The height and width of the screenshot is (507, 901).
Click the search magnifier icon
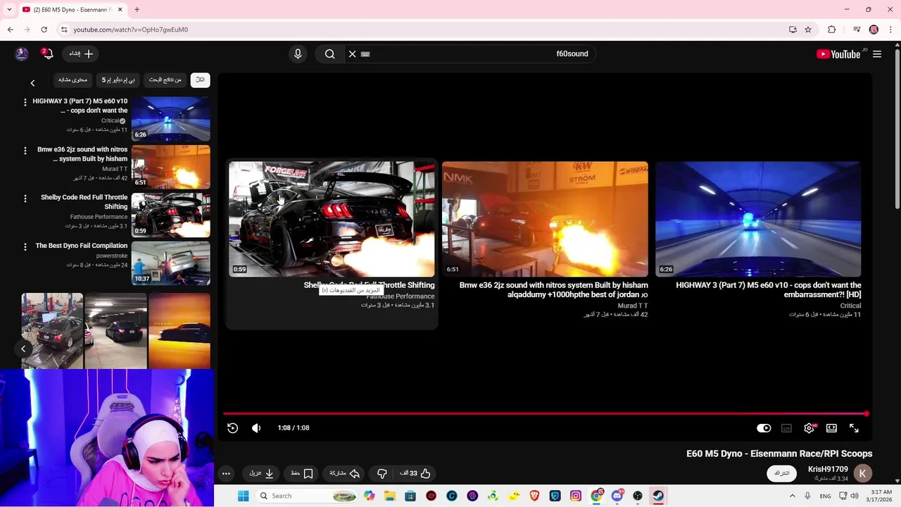tap(329, 54)
